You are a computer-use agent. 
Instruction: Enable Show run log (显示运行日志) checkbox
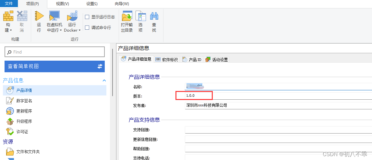(87, 17)
